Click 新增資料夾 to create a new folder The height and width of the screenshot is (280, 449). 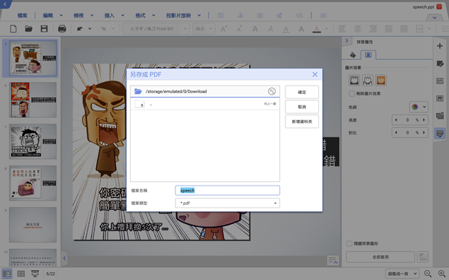[x=302, y=121]
